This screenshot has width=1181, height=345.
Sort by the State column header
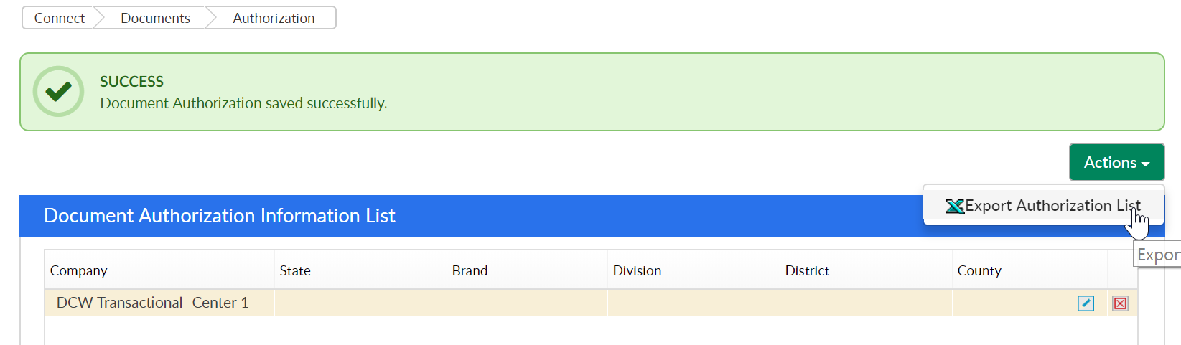[x=295, y=270]
